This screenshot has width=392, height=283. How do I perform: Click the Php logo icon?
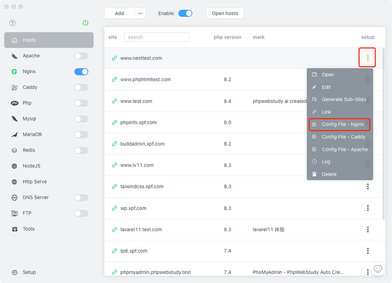click(x=15, y=103)
